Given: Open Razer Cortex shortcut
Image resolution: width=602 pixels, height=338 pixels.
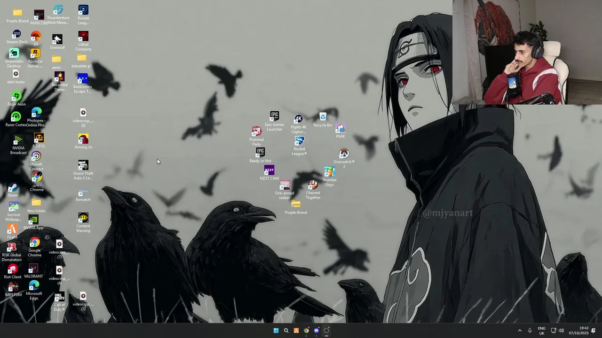Looking at the screenshot, I should 16,120.
